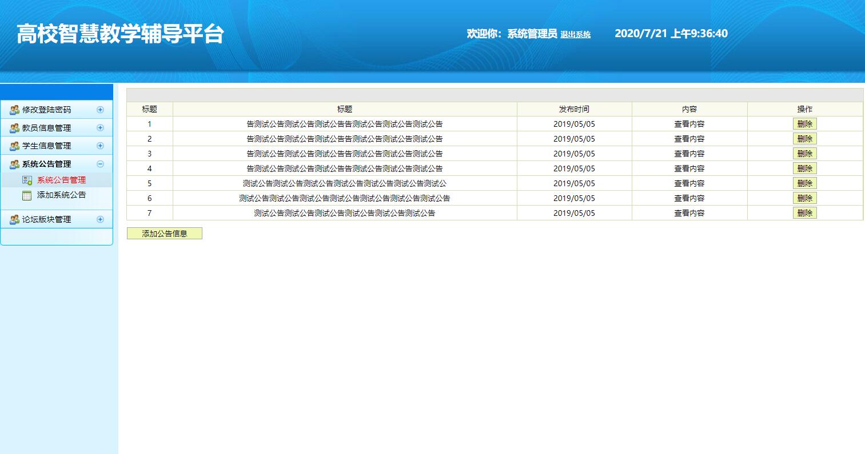865x454 pixels.
Task: Select the 系统公告管理 submenu entry in red
Action: coord(61,179)
